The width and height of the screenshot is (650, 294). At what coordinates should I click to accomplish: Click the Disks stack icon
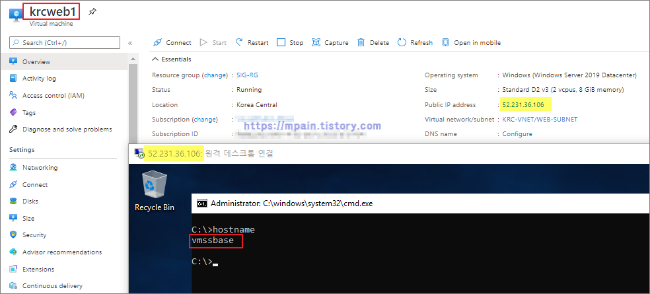point(13,201)
